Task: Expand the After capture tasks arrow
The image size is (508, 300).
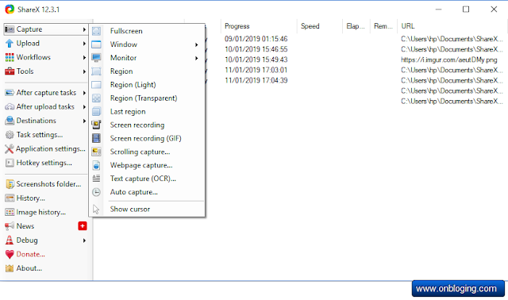Action: pos(84,93)
